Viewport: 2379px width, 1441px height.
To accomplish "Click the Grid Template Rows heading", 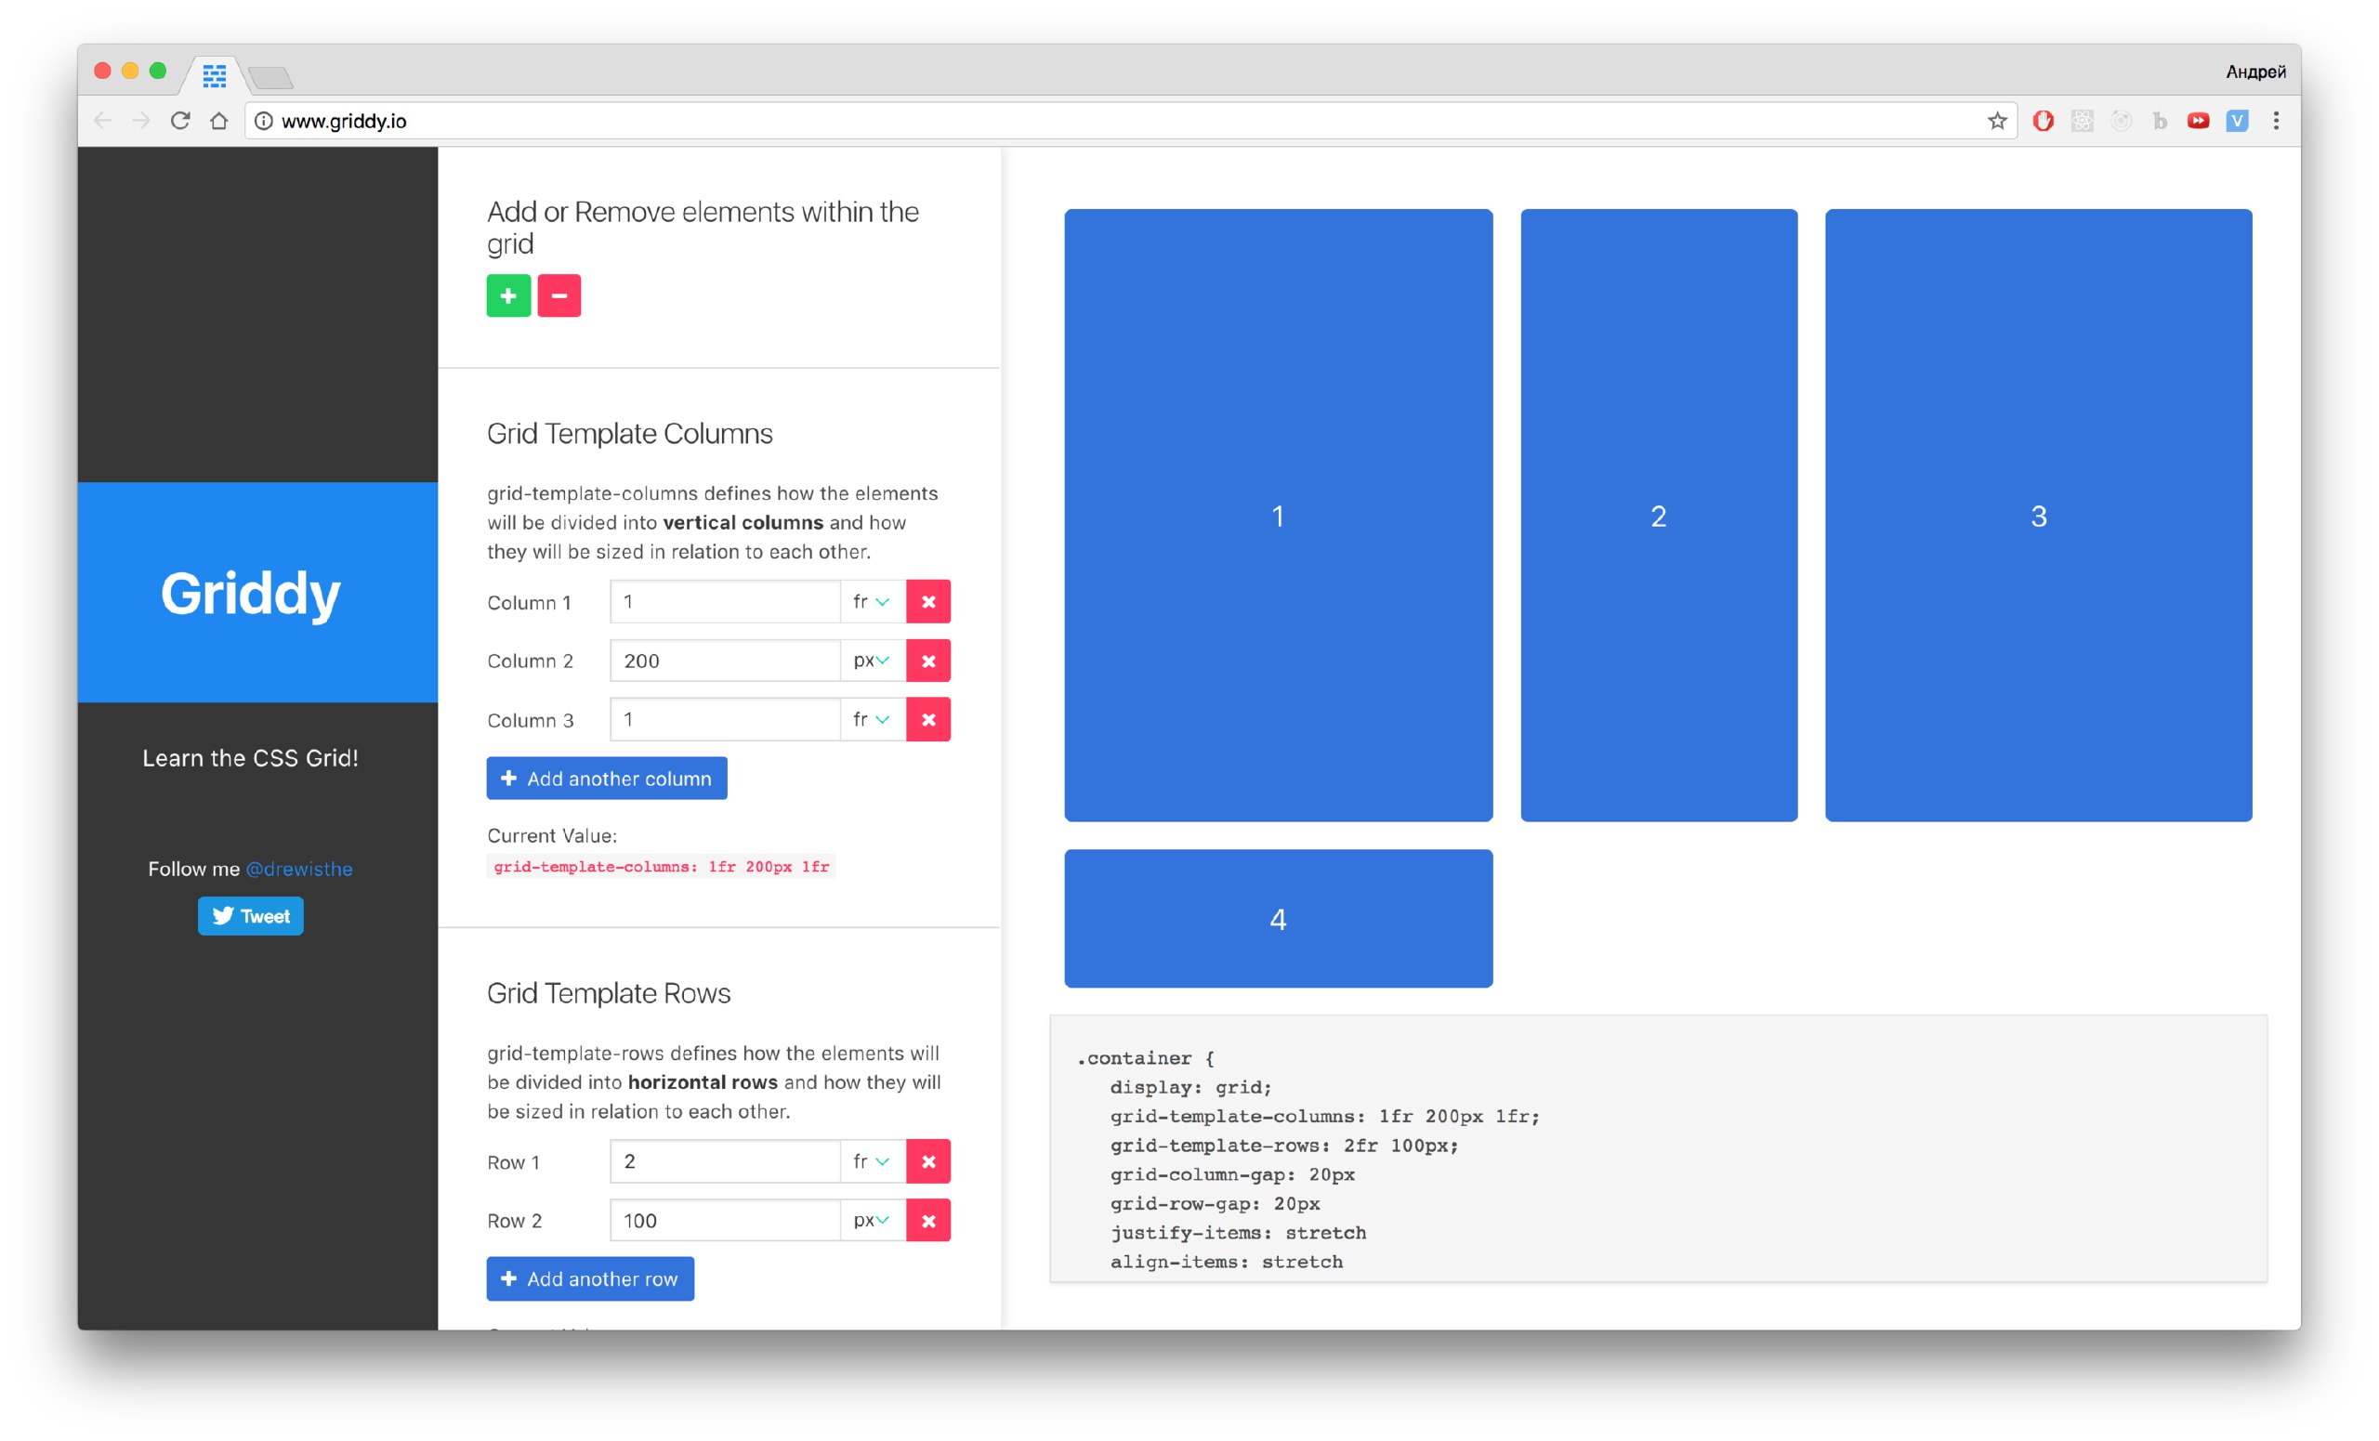I will (609, 993).
